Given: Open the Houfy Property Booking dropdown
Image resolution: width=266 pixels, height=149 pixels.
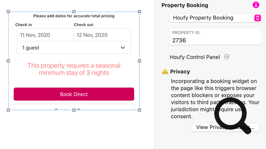Looking at the screenshot, I should (x=215, y=18).
